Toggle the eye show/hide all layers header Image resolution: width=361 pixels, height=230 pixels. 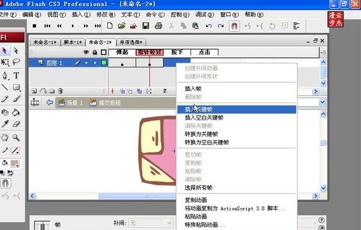pyautogui.click(x=86, y=52)
